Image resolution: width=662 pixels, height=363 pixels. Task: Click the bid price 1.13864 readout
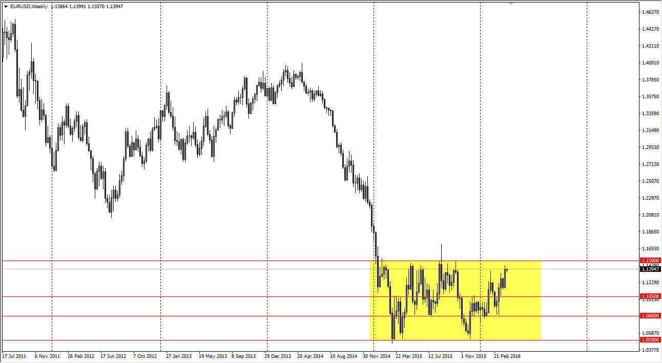[60, 7]
